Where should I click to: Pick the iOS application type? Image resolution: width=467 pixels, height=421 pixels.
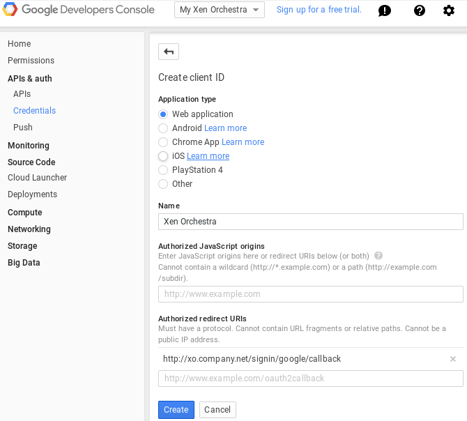[163, 156]
